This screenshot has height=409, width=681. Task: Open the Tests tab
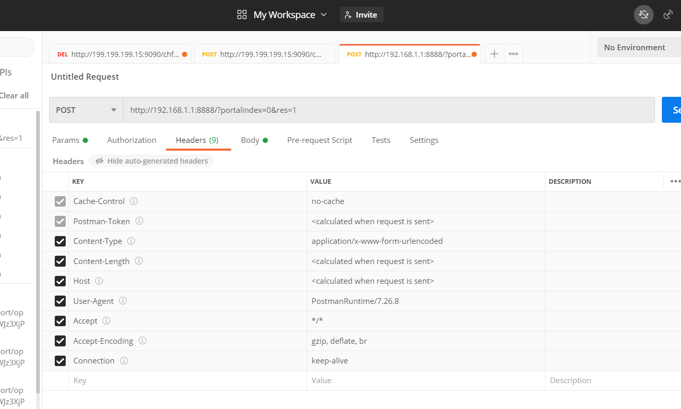(x=381, y=140)
